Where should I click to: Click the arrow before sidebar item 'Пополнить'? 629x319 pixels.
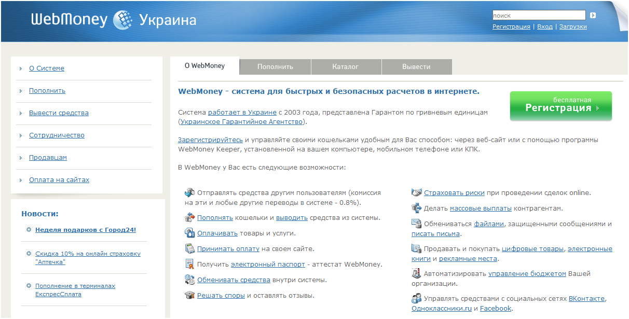coord(21,91)
